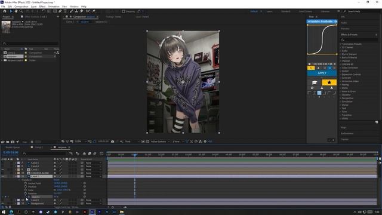Toggle the Position stopwatch

[x=26, y=186]
